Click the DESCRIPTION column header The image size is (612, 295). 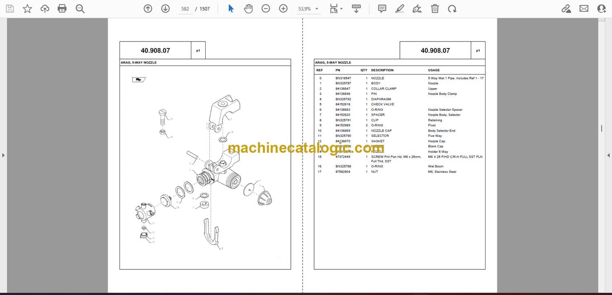382,70
